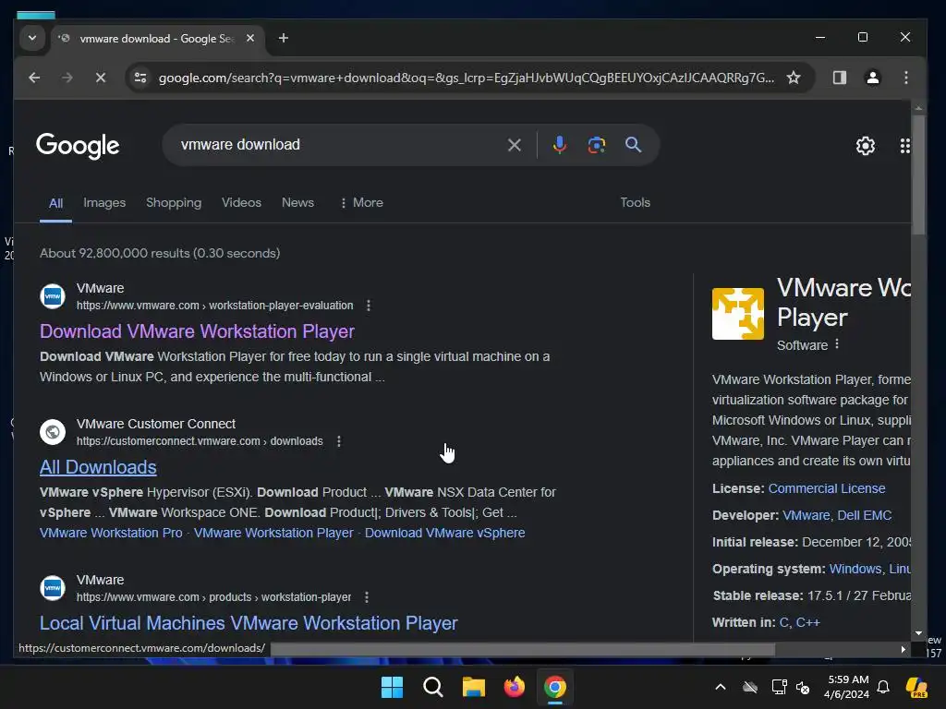Go back using the browser back arrow
This screenshot has height=709, width=946.
[x=34, y=78]
